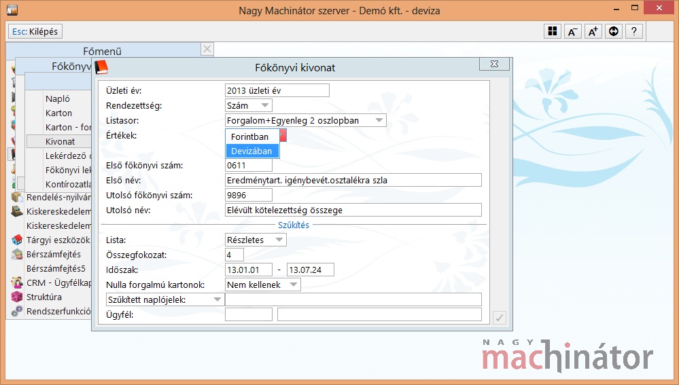This screenshot has width=679, height=385.
Task: Open Kiskereskedelem with cash register icon
Action: pyautogui.click(x=58, y=212)
